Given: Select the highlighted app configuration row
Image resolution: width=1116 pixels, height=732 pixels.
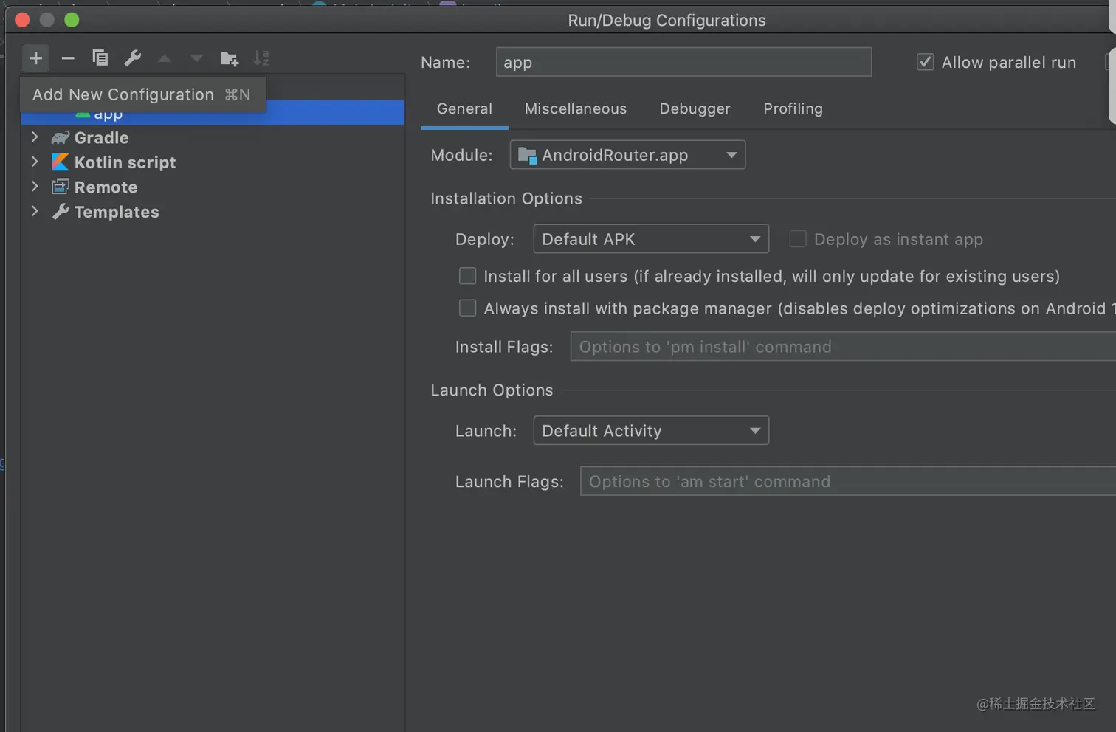Looking at the screenshot, I should 213,112.
